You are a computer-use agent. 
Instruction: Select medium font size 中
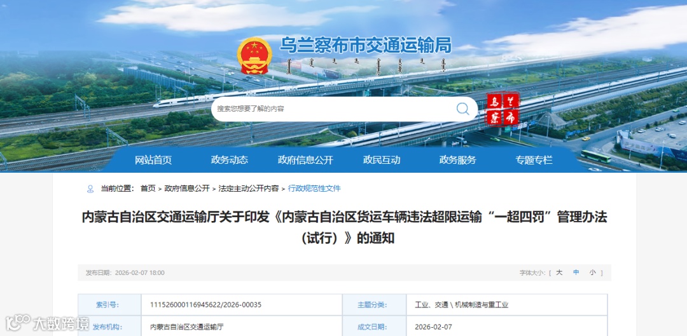tap(576, 272)
